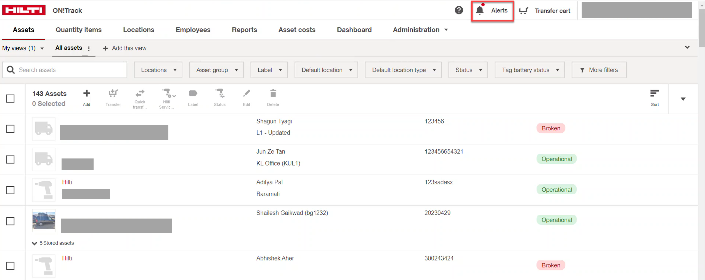This screenshot has width=705, height=280.
Task: Open the Label filter dropdown
Action: coord(269,70)
